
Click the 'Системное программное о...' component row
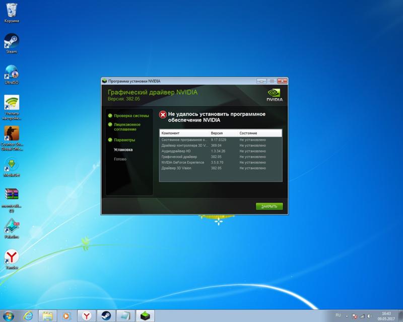point(221,140)
